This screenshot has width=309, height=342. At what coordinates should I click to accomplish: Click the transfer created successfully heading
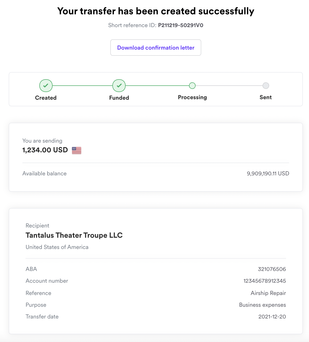156,11
